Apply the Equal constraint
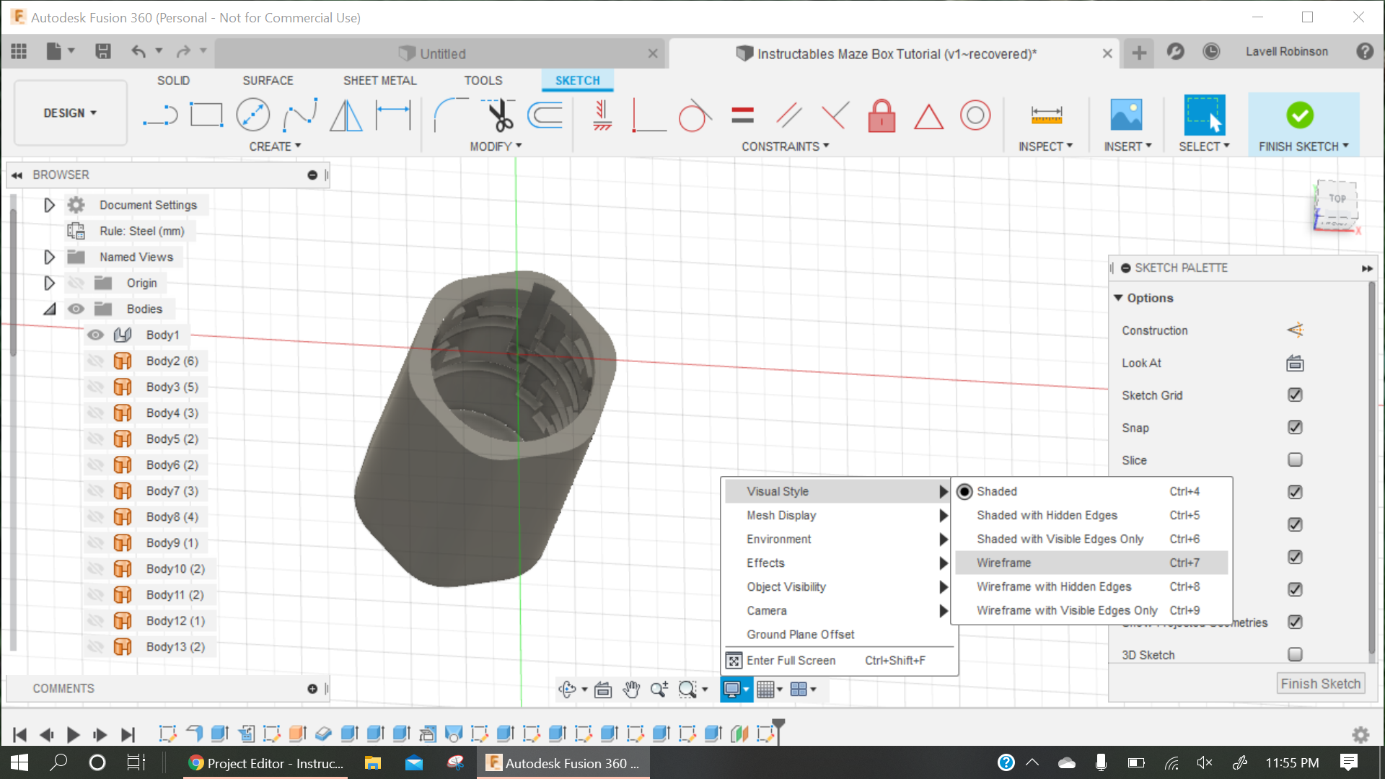Image resolution: width=1385 pixels, height=779 pixels. pyautogui.click(x=742, y=115)
